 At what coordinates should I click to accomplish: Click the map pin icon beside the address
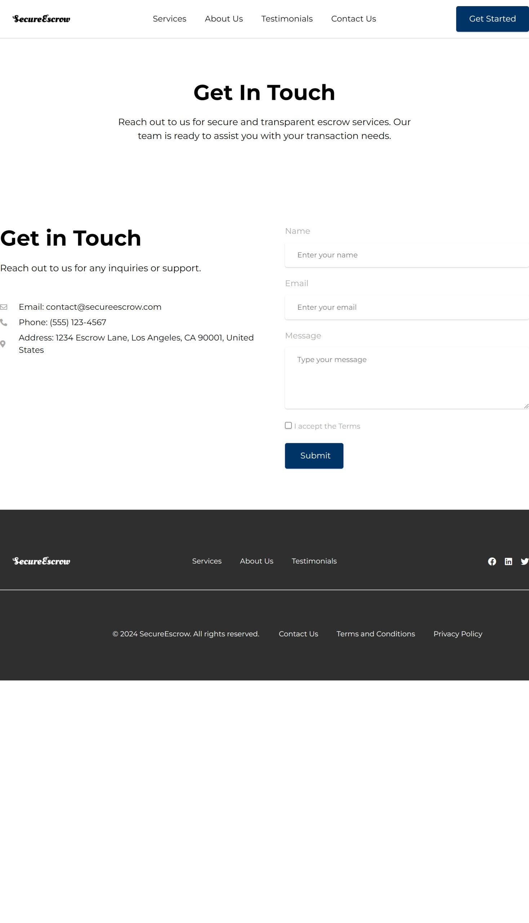tap(3, 344)
